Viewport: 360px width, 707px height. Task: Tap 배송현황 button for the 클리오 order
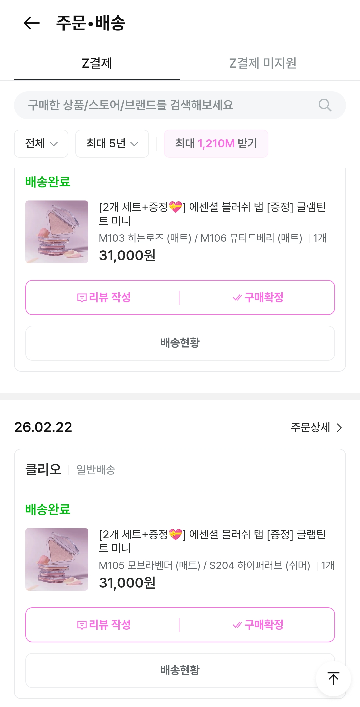click(x=180, y=670)
